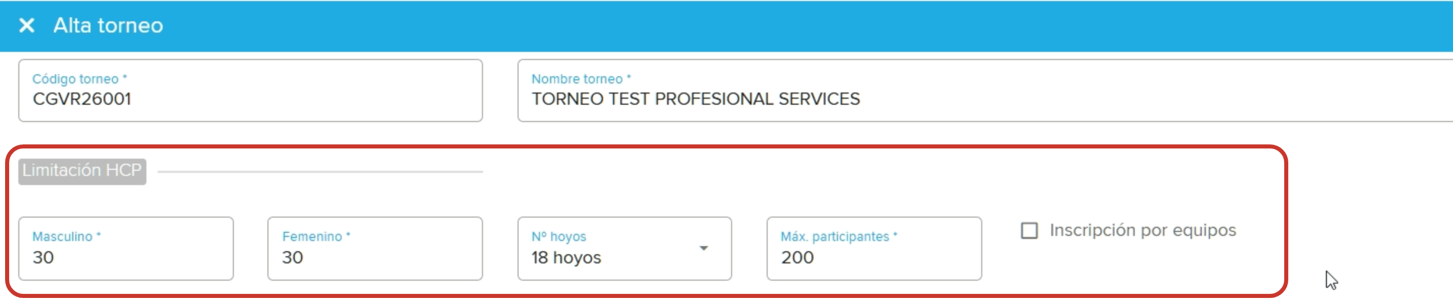Select the text TORNEO TEST PROFESIONAL SERVICES
The image size is (1453, 301).
(x=695, y=100)
